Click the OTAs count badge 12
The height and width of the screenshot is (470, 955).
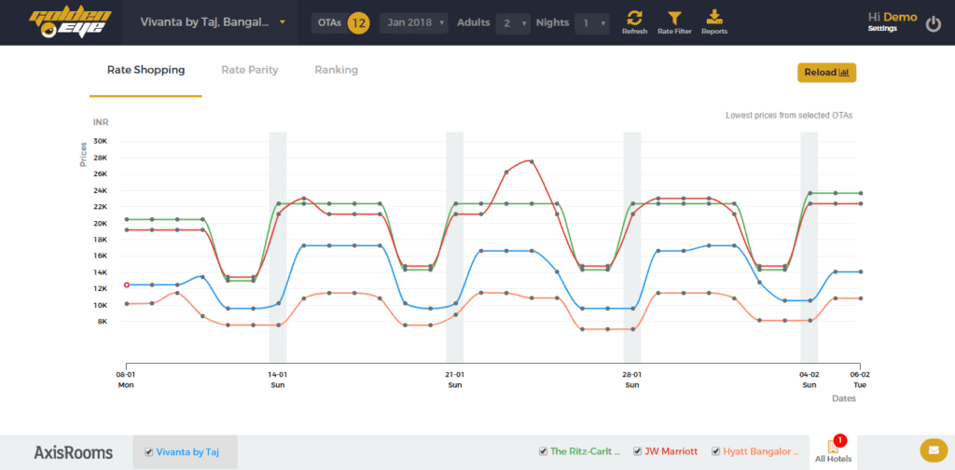(358, 22)
